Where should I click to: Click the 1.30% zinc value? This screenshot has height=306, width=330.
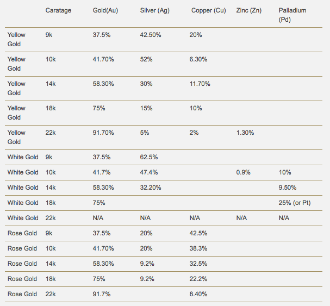[245, 133]
